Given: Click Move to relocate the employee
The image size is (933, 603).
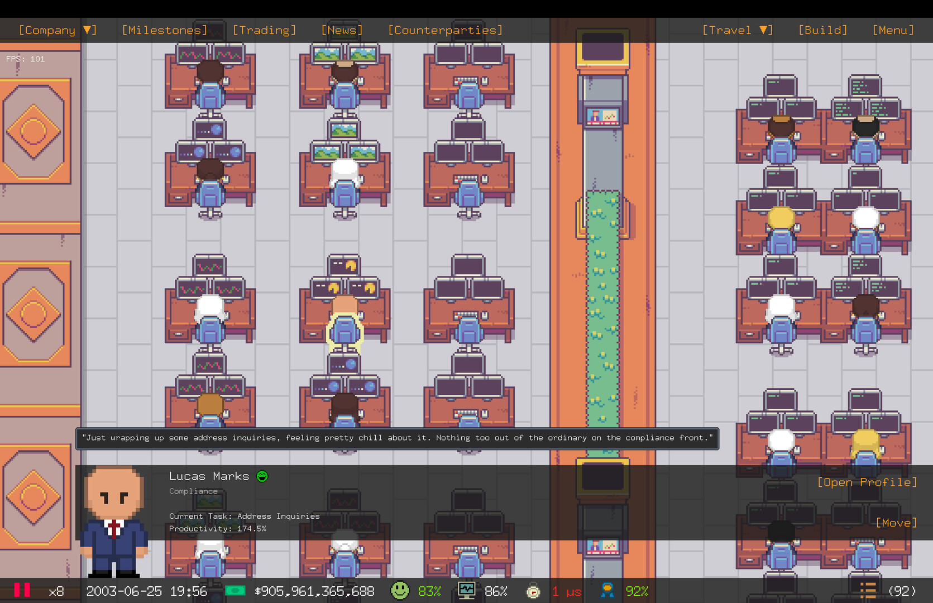Looking at the screenshot, I should click(x=896, y=523).
